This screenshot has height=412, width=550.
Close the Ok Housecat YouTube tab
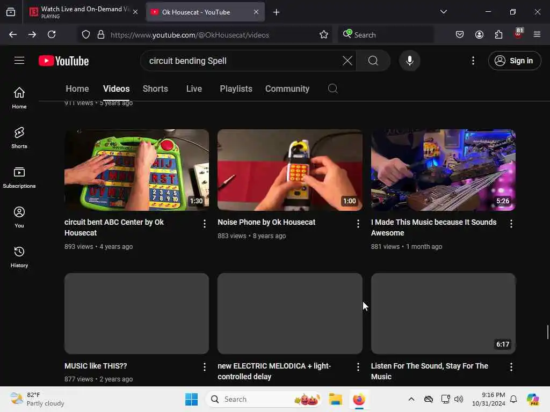(256, 12)
